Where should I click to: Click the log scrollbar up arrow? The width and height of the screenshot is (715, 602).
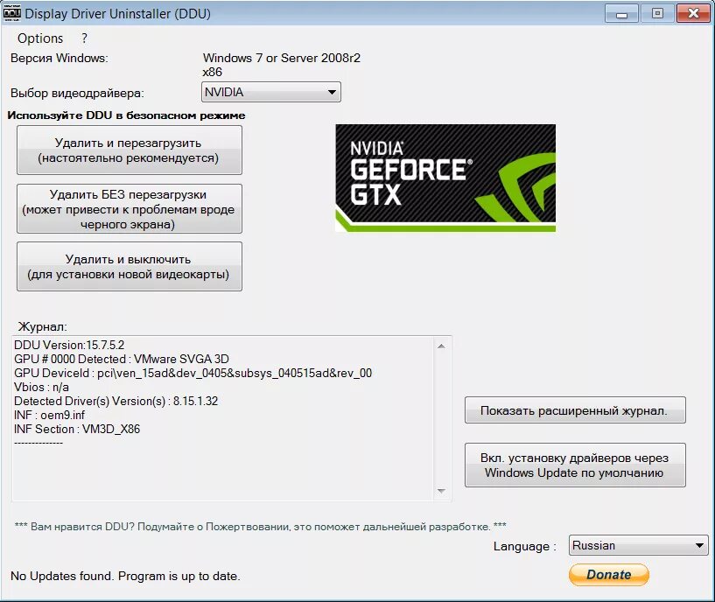441,346
